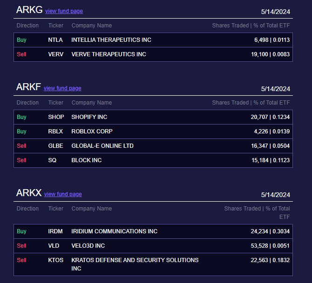Click the 24,234 | 0.3034 shares value
312x283 pixels.
click(270, 231)
